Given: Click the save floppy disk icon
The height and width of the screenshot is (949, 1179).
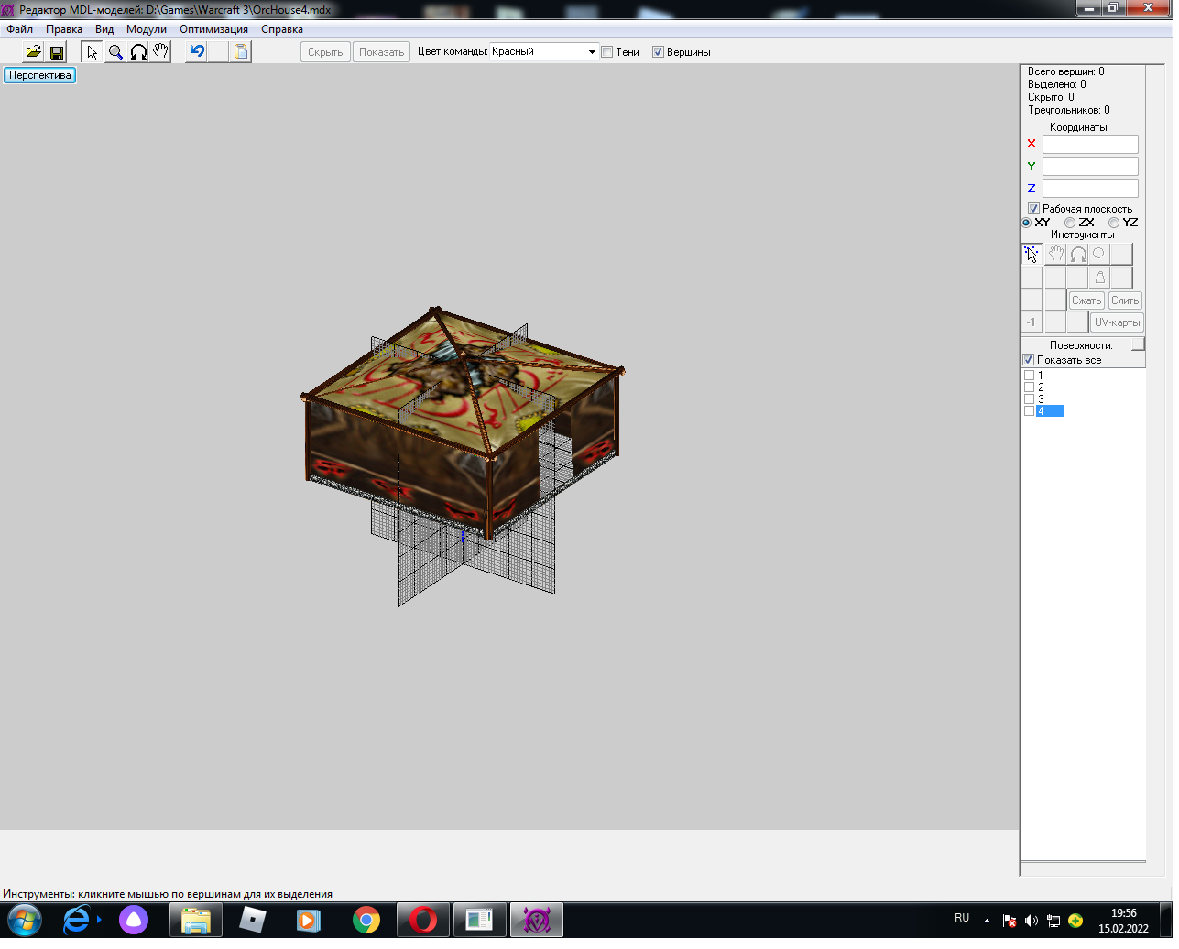Looking at the screenshot, I should pyautogui.click(x=56, y=52).
